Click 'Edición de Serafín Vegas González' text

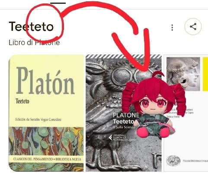click(38, 119)
